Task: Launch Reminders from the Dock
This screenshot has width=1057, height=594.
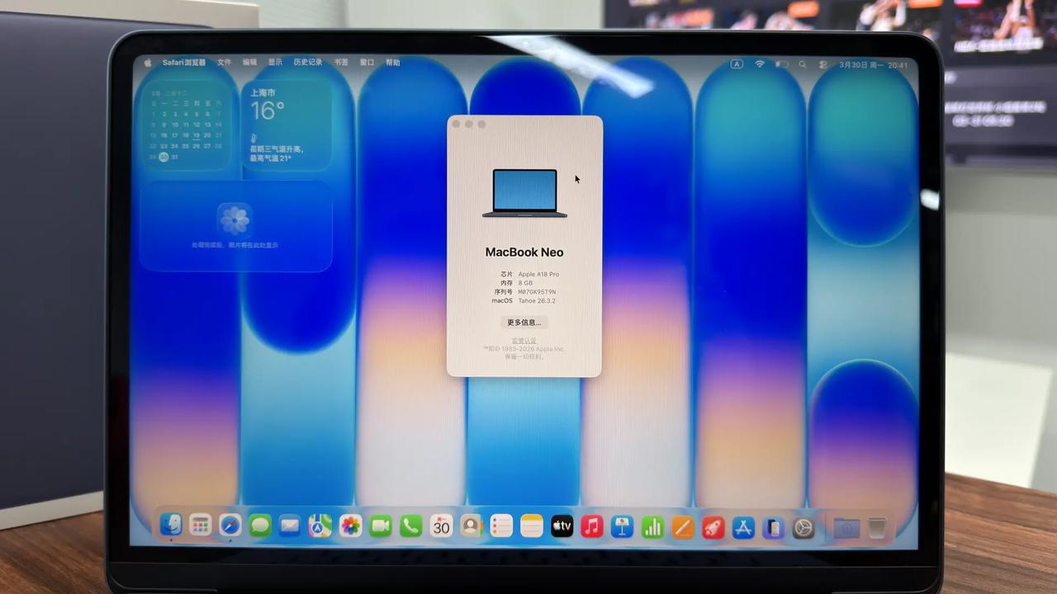Action: click(501, 526)
